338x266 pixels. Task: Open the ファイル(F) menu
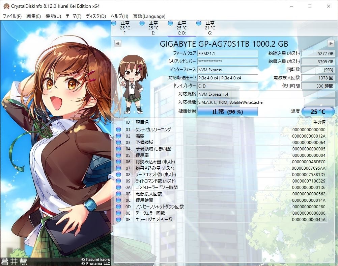pyautogui.click(x=12, y=16)
